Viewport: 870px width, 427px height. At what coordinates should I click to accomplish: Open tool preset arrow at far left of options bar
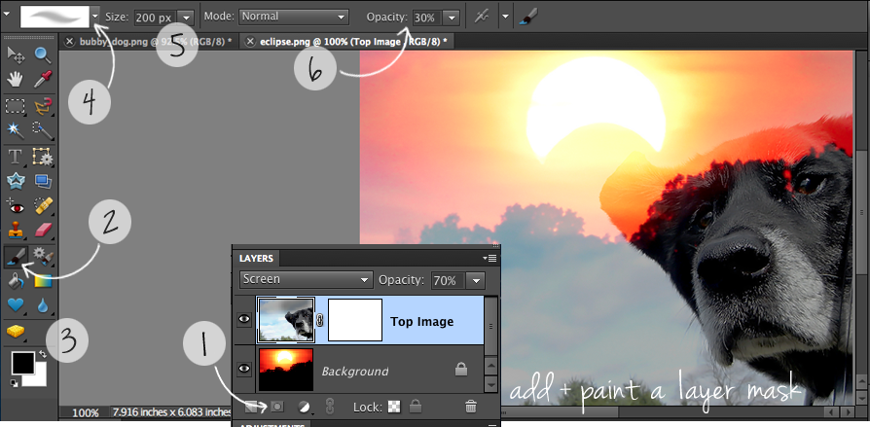click(x=6, y=15)
